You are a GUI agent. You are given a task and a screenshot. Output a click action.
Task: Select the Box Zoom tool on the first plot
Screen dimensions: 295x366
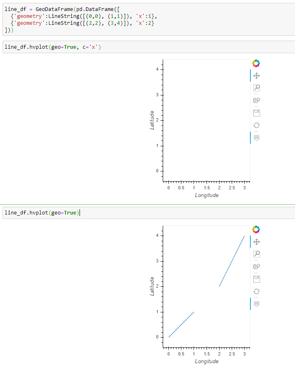point(256,88)
